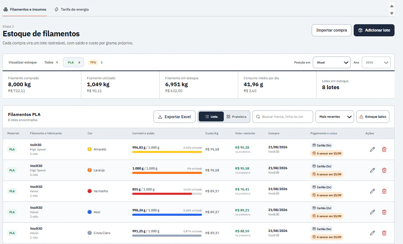Image resolution: width=403 pixels, height=244 pixels.
Task: Click the search magnifier icon
Action: [258, 117]
